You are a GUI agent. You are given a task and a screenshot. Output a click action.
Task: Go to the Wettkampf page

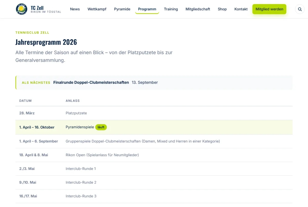point(97,9)
